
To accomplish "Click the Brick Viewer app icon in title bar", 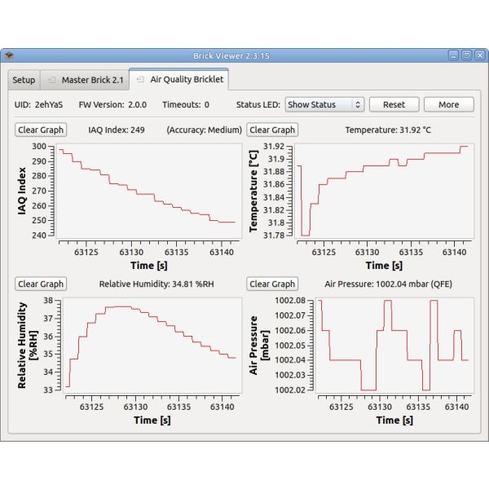I will tap(9, 55).
